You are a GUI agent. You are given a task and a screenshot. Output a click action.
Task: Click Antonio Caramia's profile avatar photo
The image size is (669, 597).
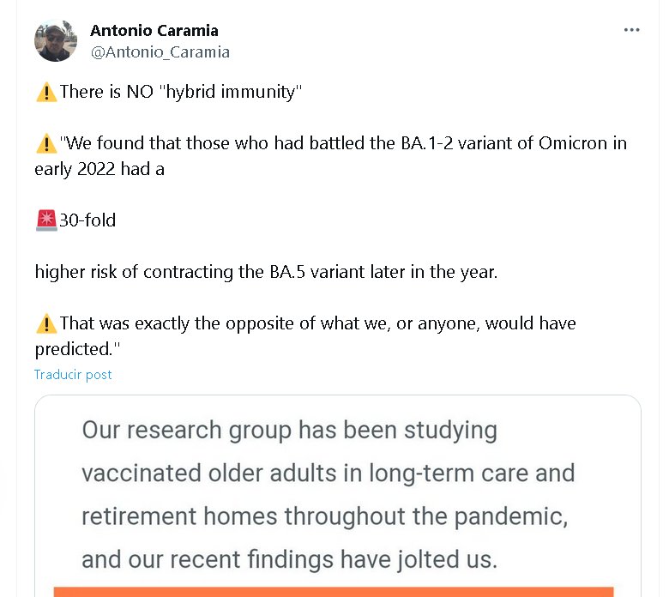[x=56, y=40]
